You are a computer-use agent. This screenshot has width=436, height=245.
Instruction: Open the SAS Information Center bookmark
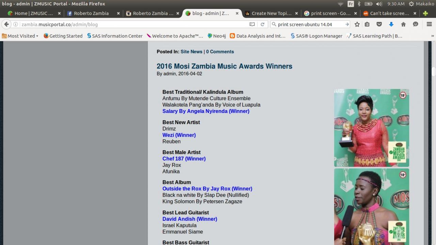[115, 36]
